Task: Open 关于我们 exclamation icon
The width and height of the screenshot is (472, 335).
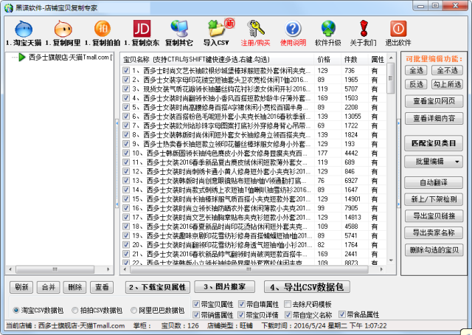Action: click(364, 29)
